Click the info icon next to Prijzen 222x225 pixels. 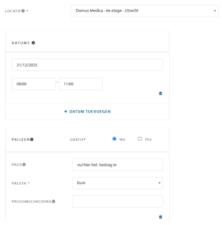pyautogui.click(x=32, y=139)
